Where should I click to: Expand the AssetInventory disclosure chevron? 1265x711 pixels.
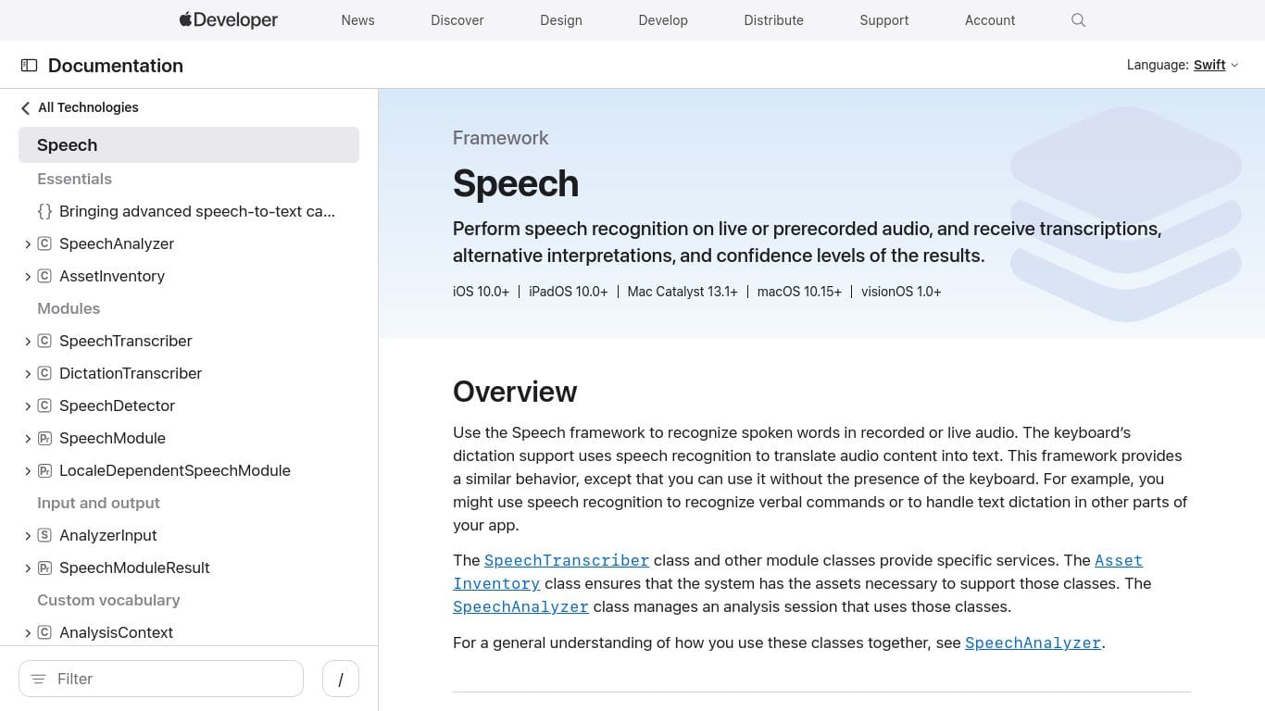tap(28, 276)
